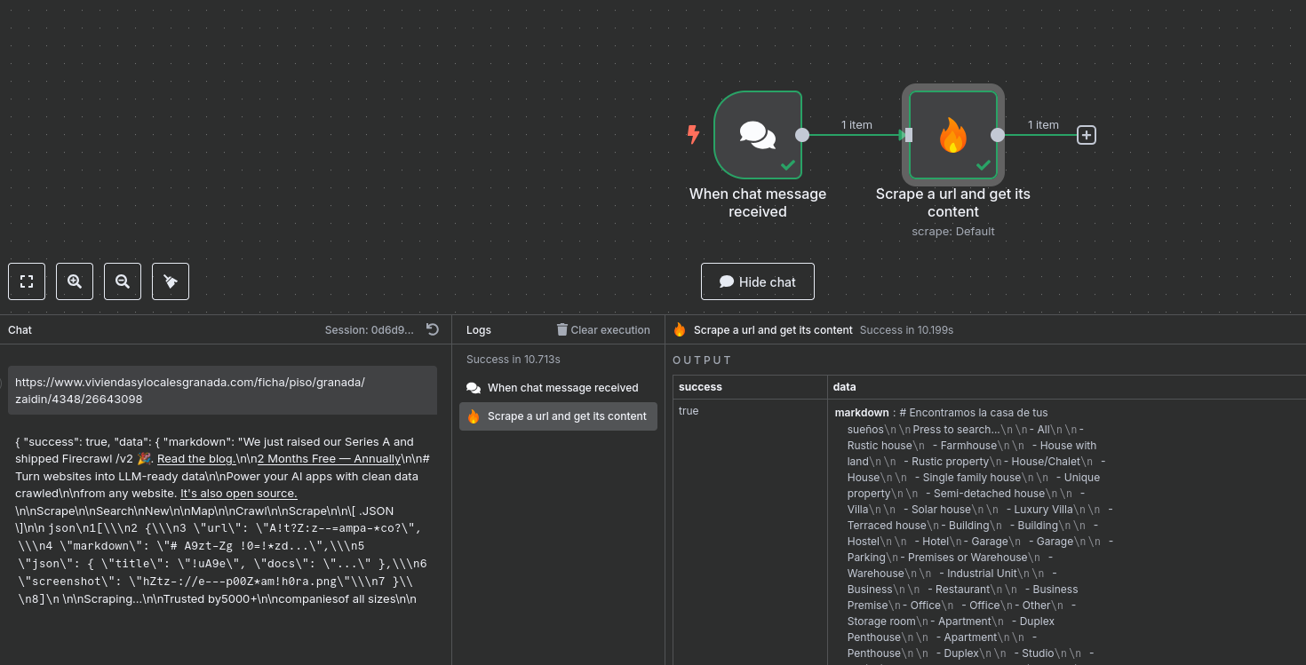Zoom in on the workflow canvas
The image size is (1306, 665).
point(75,281)
